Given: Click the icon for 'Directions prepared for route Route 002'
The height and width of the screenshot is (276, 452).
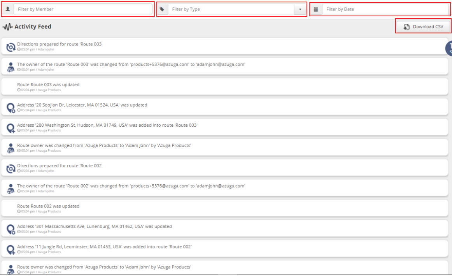Looking at the screenshot, I should [11, 169].
